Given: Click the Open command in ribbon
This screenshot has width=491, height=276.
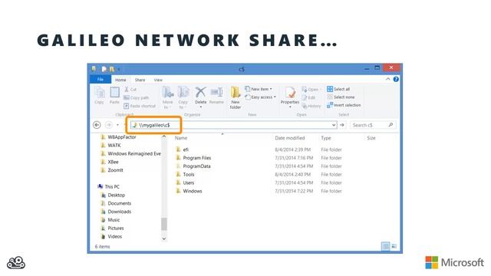Looking at the screenshot, I should point(311,90).
